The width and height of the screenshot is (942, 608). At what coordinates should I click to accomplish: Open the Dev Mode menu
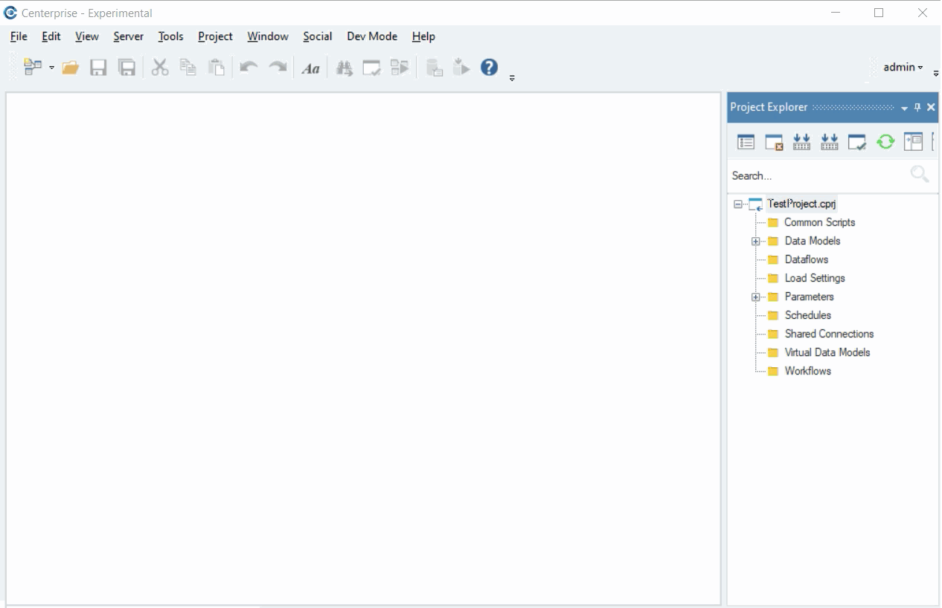372,36
